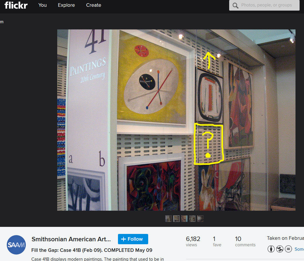Open the You menu
Screen dimensions: 304x261
(43, 5)
